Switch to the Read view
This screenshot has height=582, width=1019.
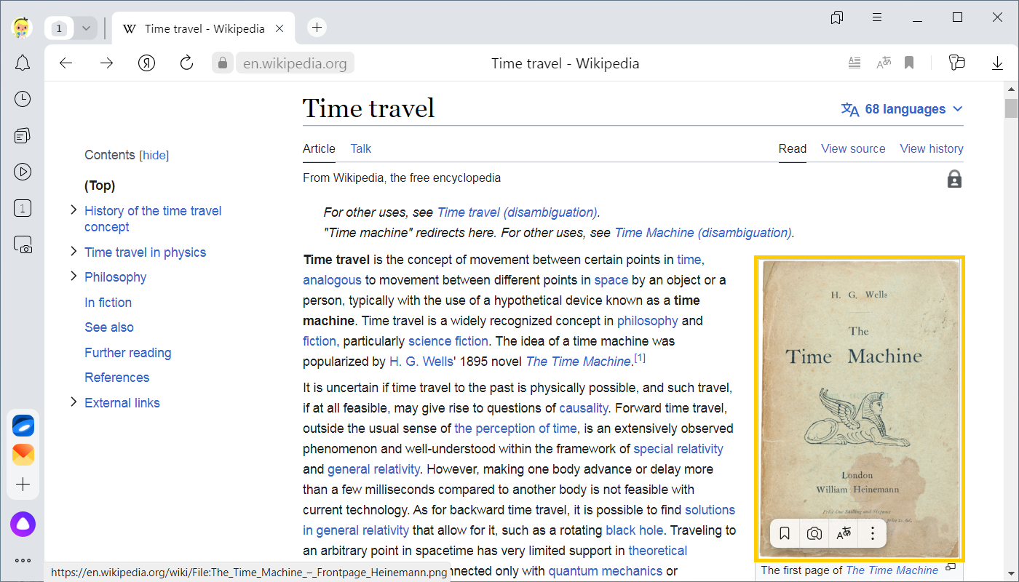point(793,148)
